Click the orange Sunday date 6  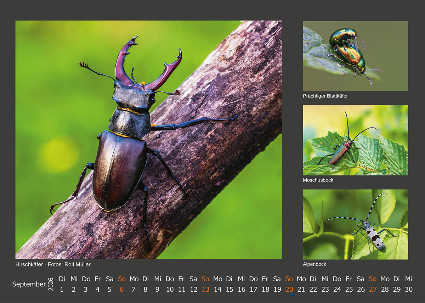pyautogui.click(x=121, y=289)
